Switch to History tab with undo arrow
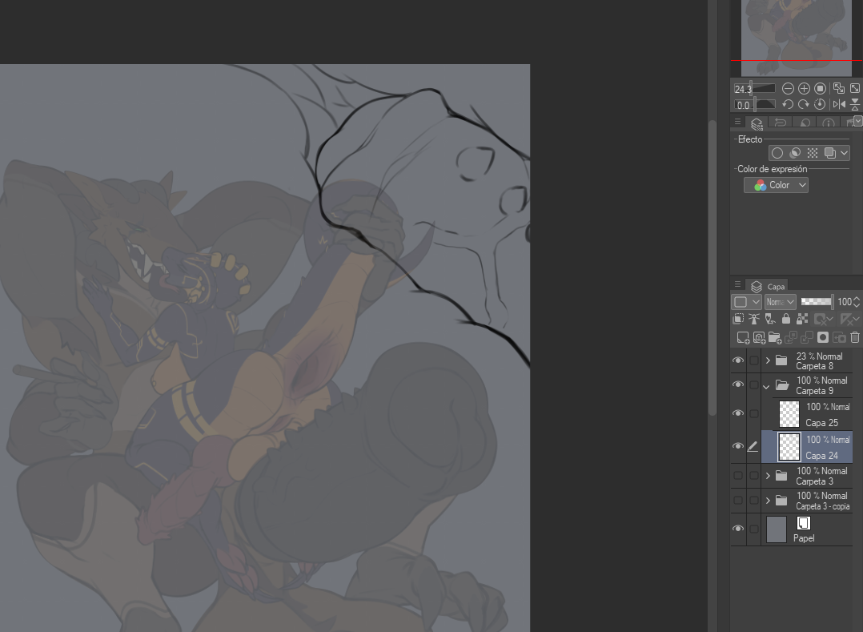The image size is (863, 632). 780,123
